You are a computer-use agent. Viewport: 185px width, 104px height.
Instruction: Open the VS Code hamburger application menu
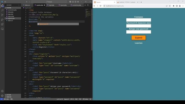pos(5,2)
